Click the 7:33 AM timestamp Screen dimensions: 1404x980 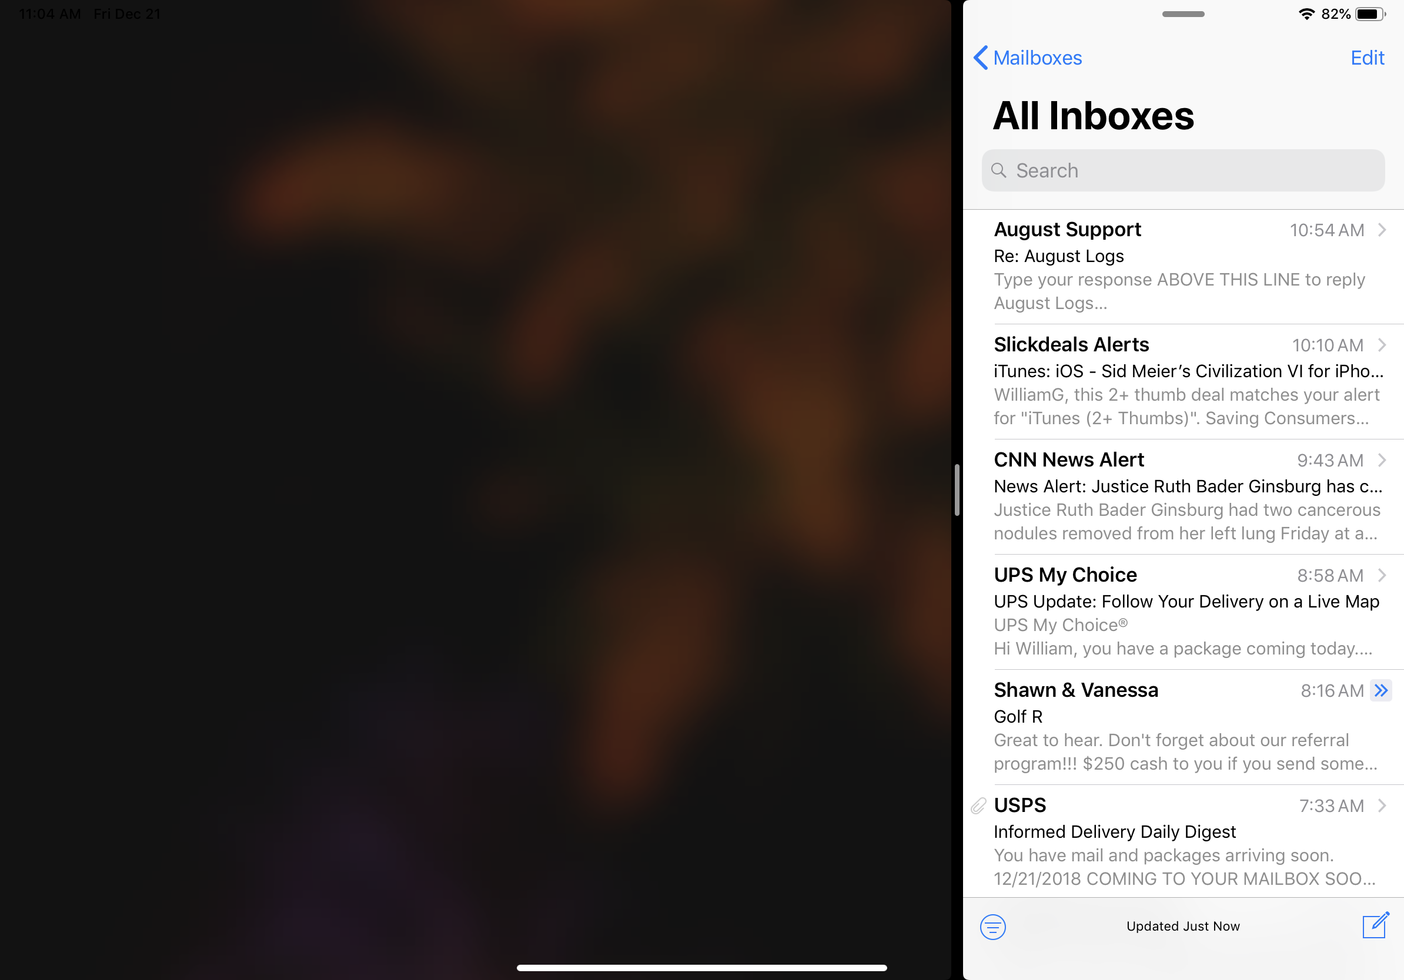[x=1331, y=806]
